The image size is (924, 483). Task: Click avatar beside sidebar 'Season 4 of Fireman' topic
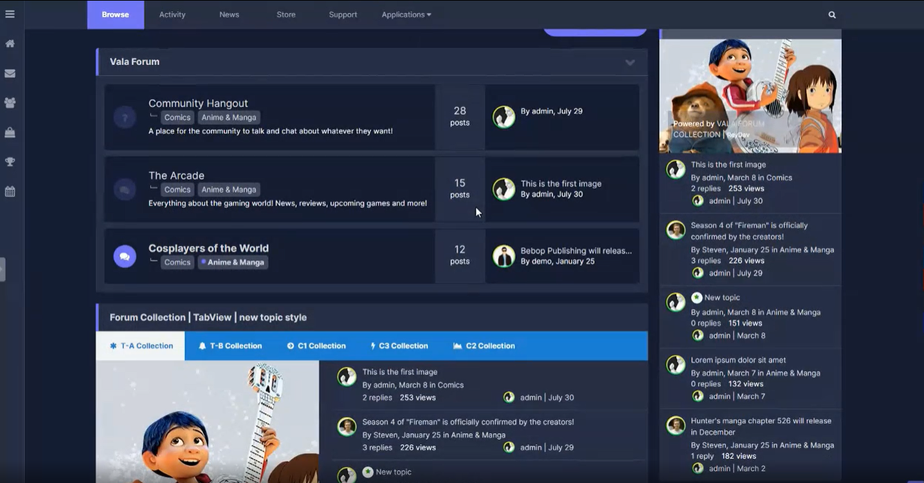click(x=676, y=230)
